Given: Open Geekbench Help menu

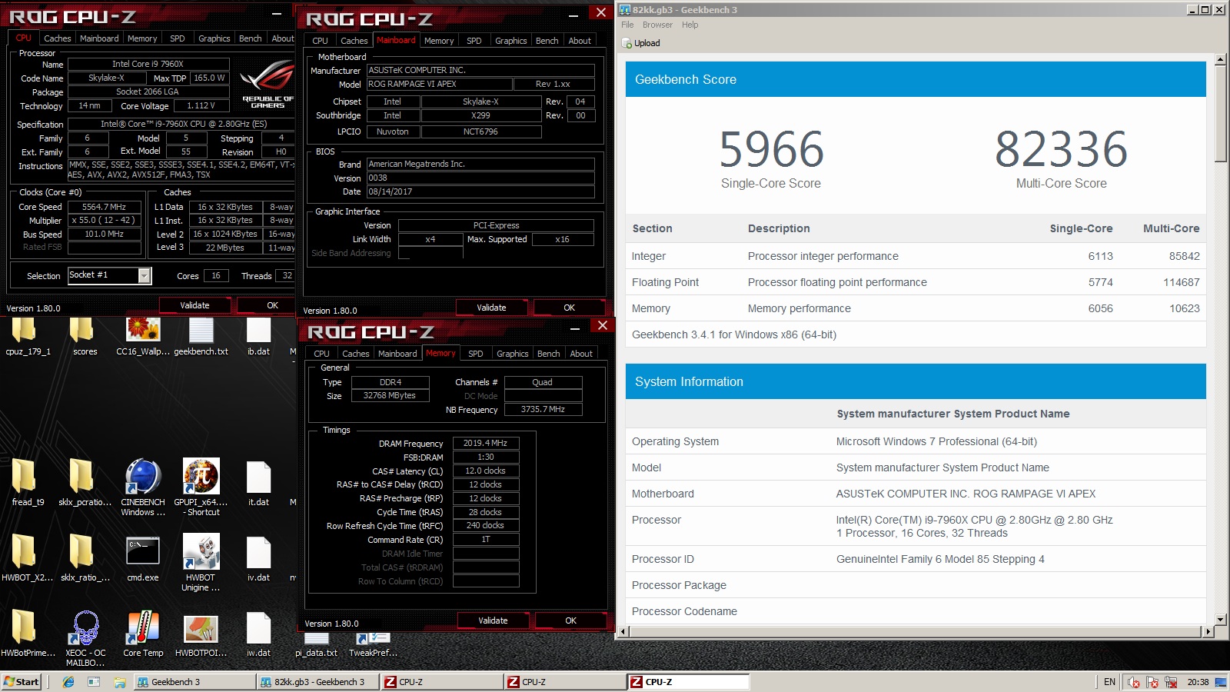Looking at the screenshot, I should pyautogui.click(x=690, y=25).
